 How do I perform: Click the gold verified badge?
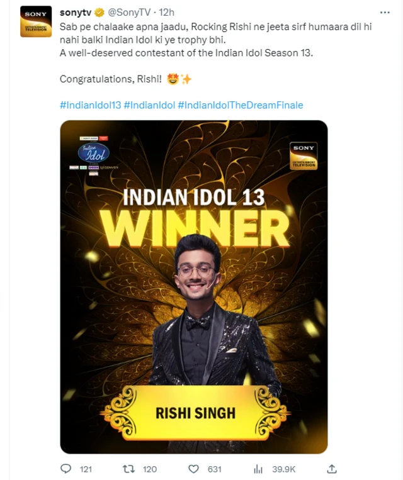(99, 13)
